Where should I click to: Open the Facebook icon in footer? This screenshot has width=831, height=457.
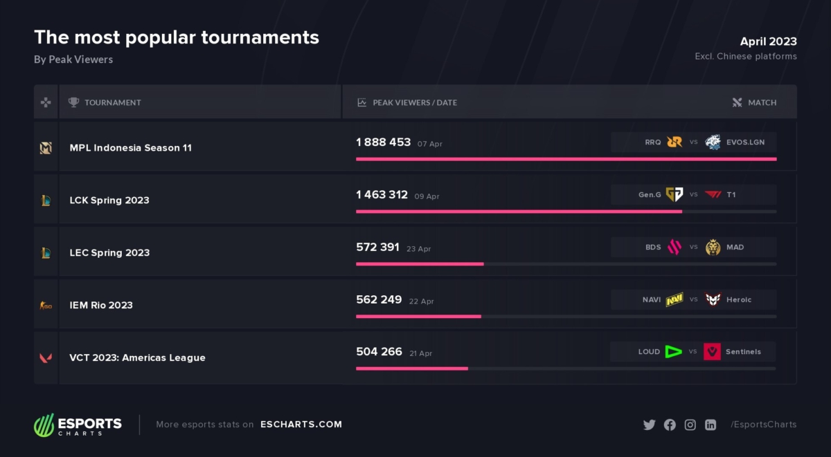coord(670,425)
